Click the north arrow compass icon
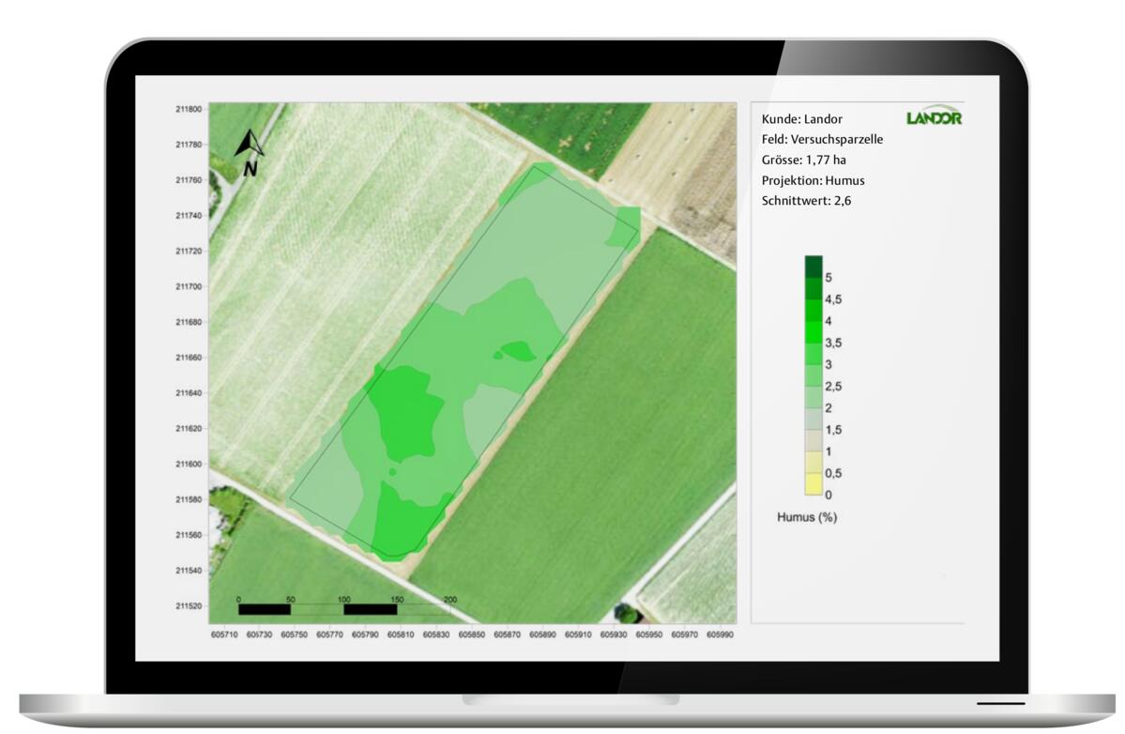Screen dimensions: 1125x734 pos(249,152)
